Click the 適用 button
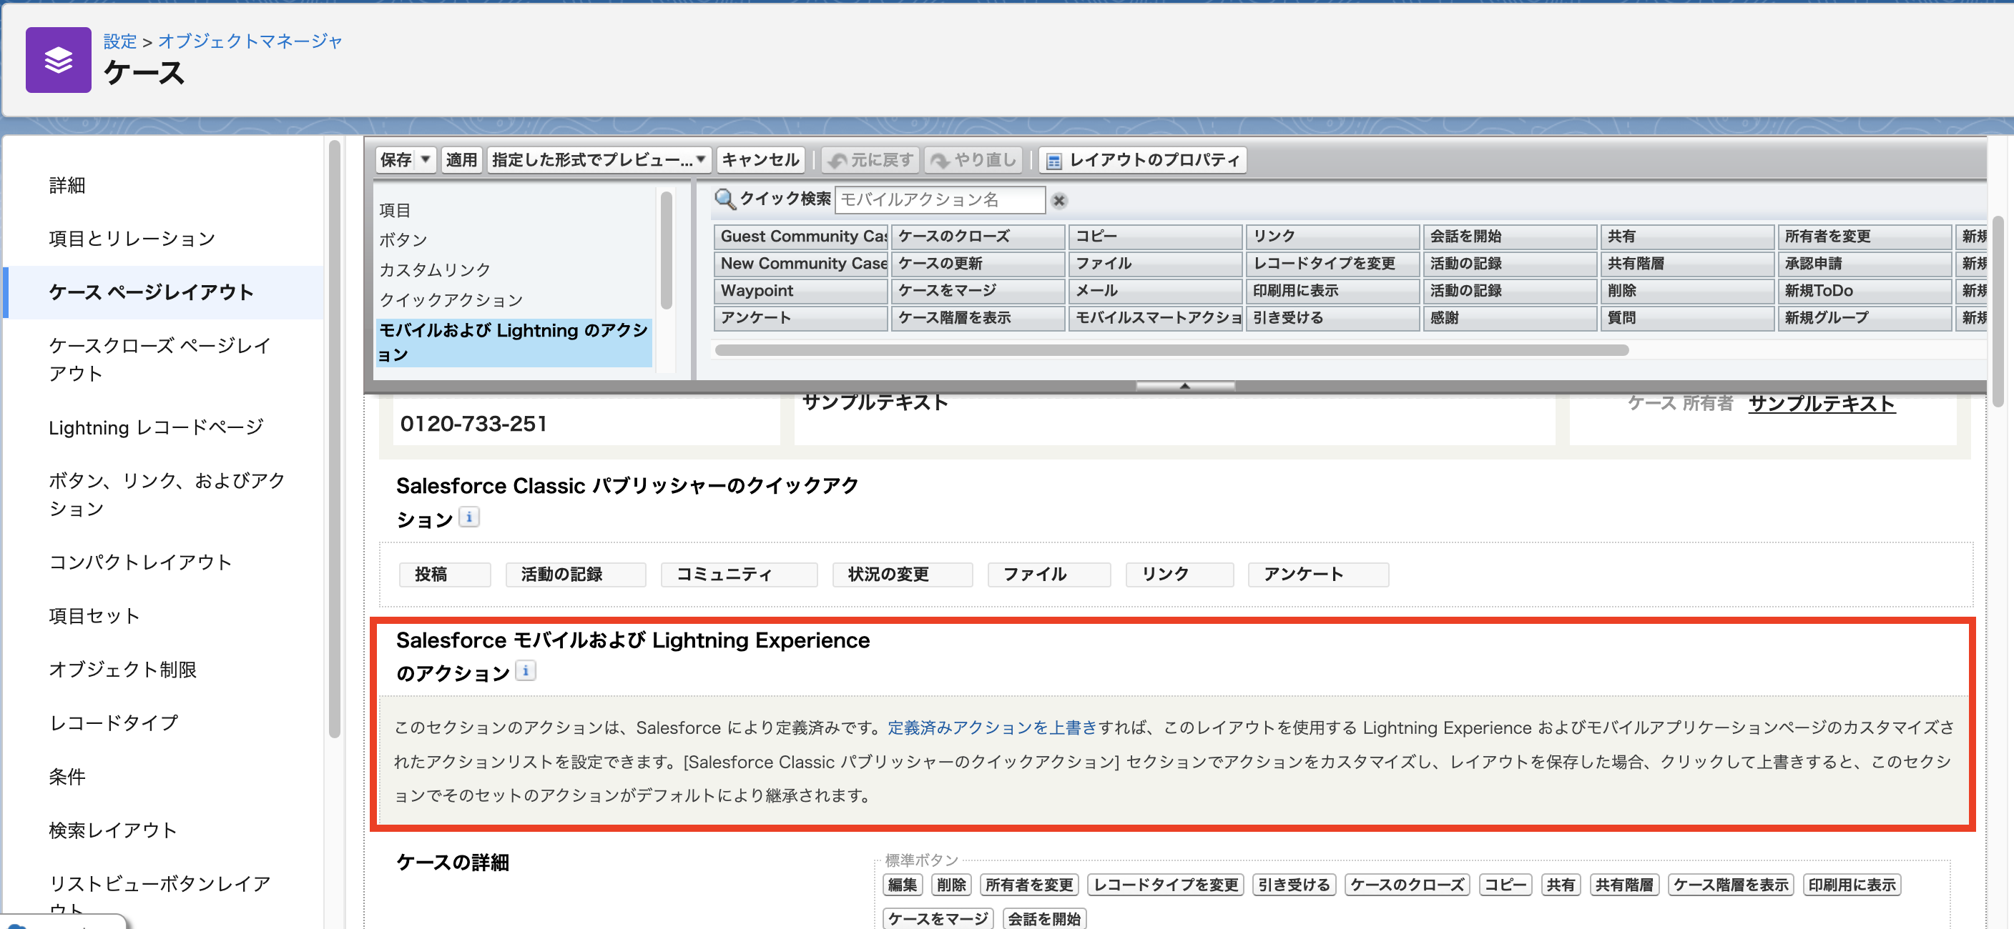Screen dimensions: 2014x929 461,159
